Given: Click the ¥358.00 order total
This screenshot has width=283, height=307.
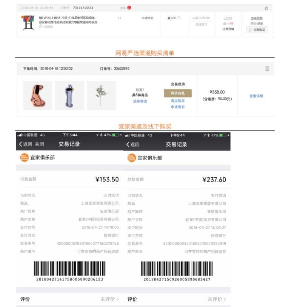Looking at the screenshot, I should (x=217, y=92).
